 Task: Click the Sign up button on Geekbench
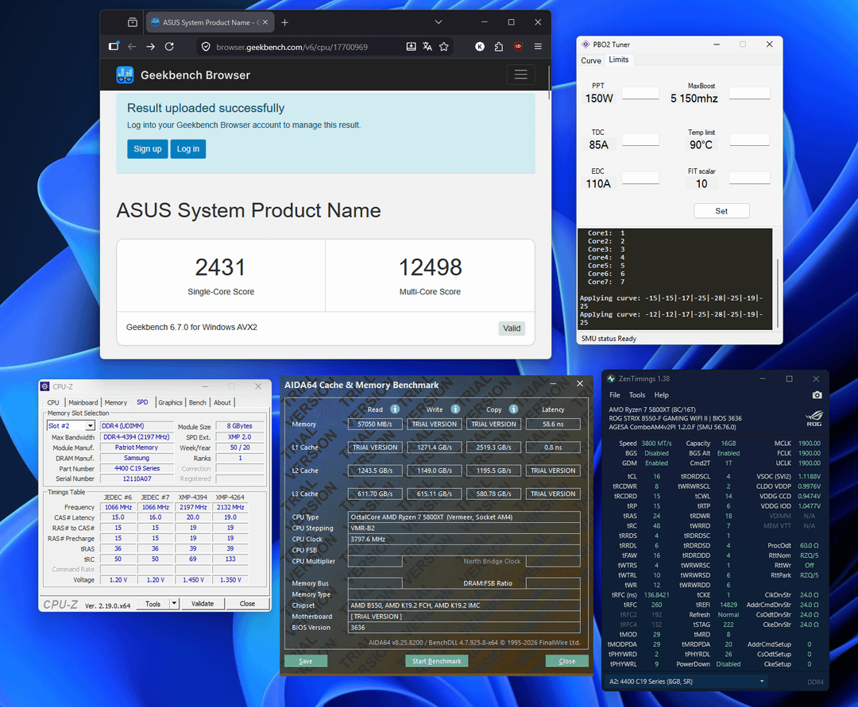pos(147,148)
